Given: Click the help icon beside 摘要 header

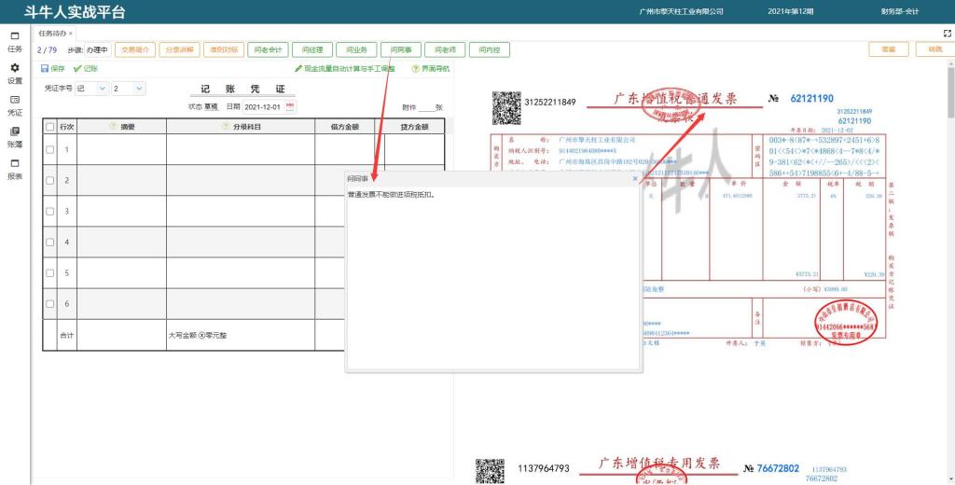Looking at the screenshot, I should (113, 126).
